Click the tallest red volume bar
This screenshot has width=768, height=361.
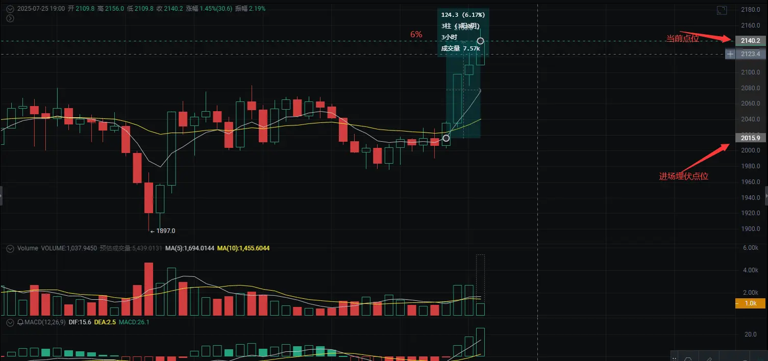click(x=148, y=289)
